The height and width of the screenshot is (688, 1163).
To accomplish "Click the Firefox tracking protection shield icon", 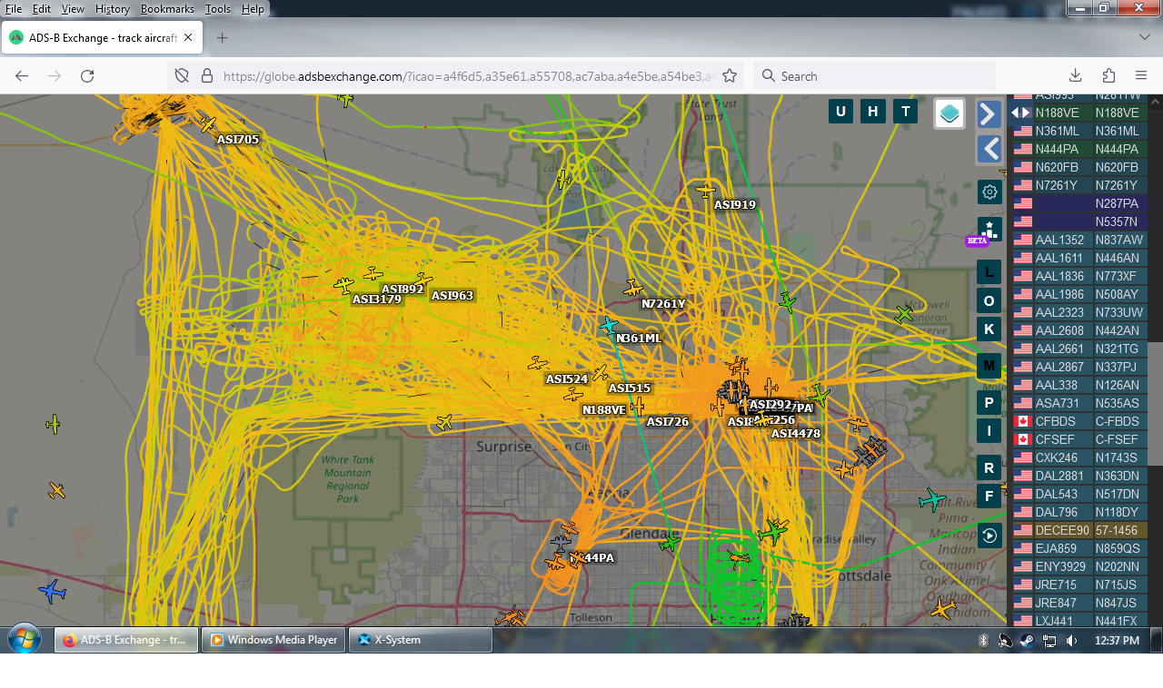I will pyautogui.click(x=181, y=76).
